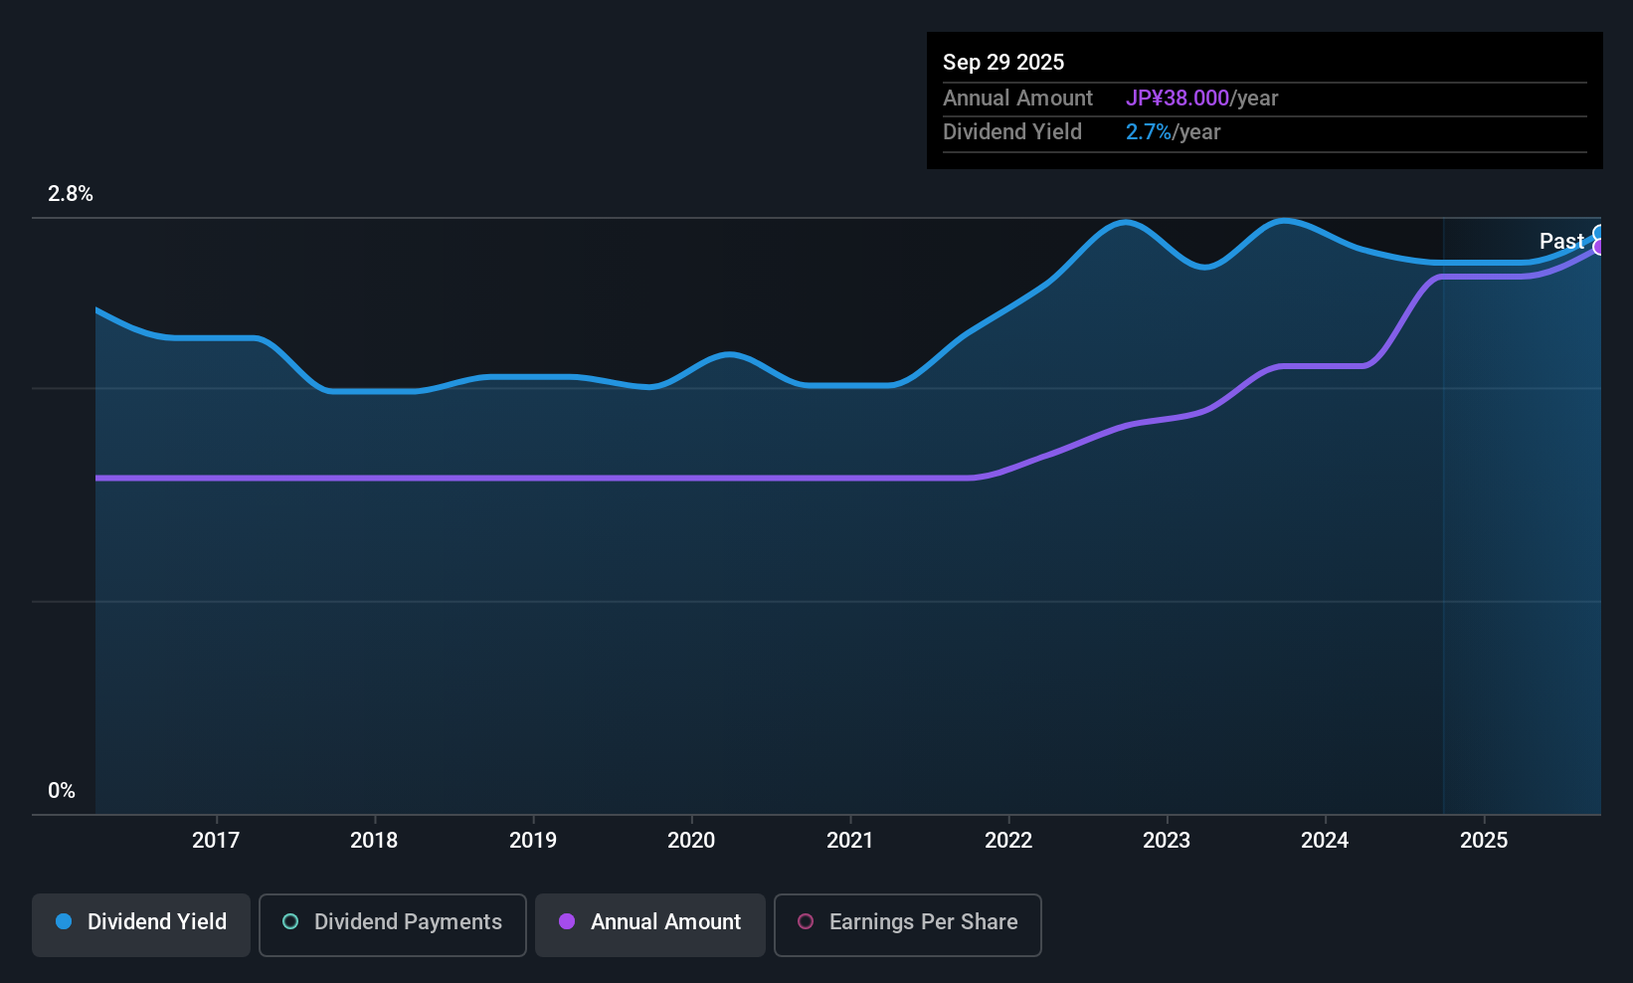Click the 2019 year label
The width and height of the screenshot is (1633, 983).
click(533, 840)
